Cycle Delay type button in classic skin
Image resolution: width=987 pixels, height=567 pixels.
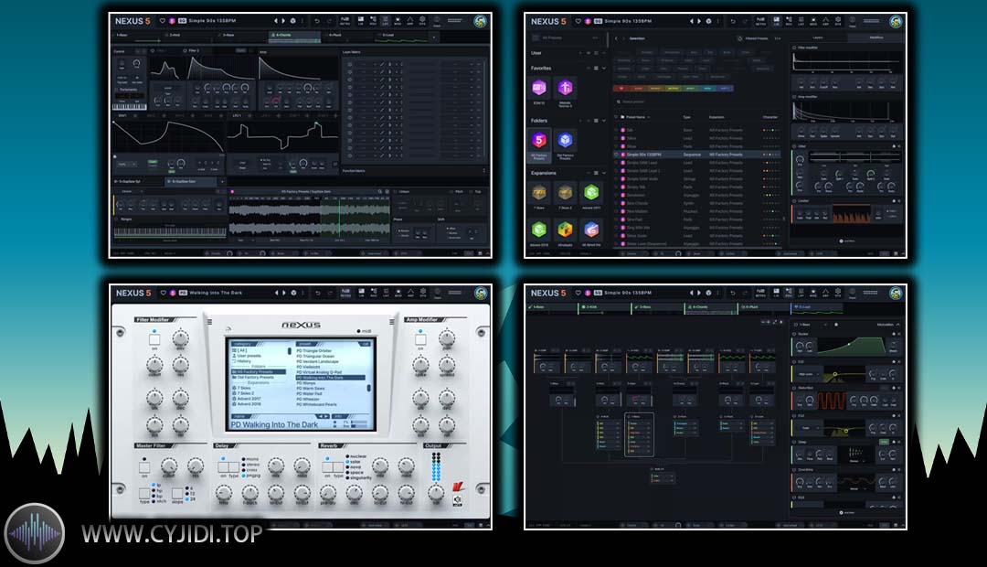click(x=234, y=467)
